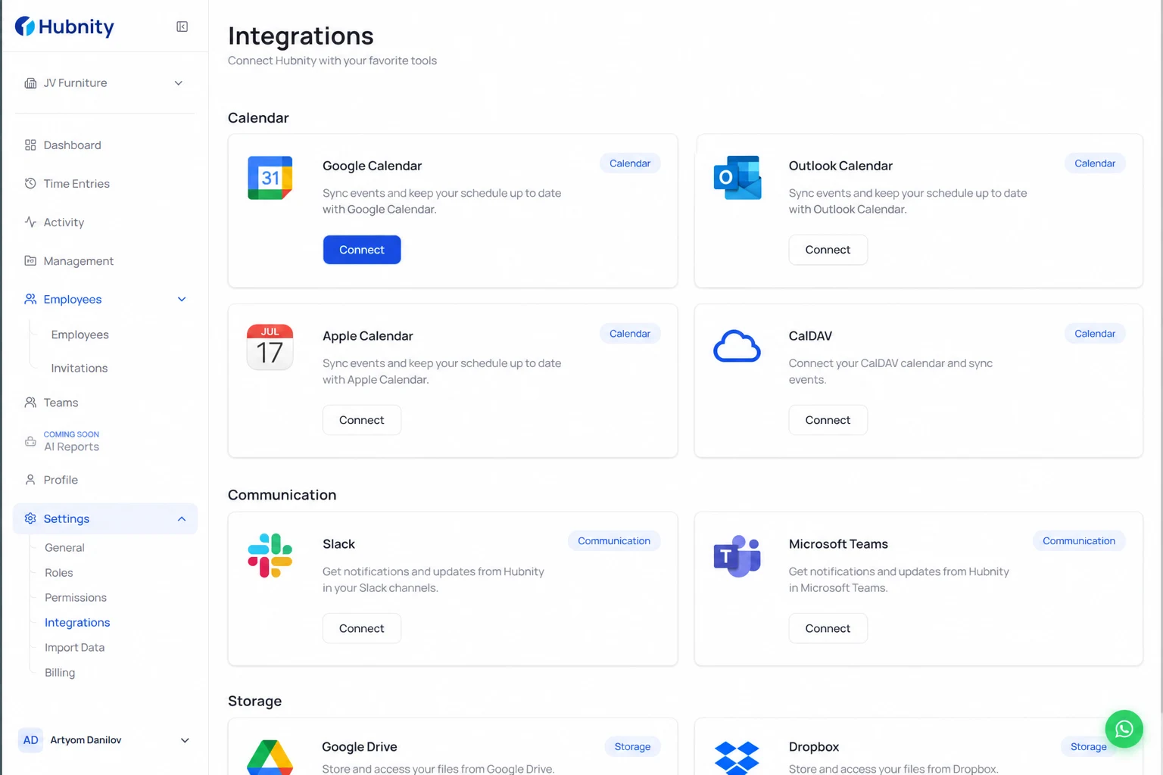Click Storage tag on Dropbox card
This screenshot has height=775, width=1163.
tap(1089, 747)
